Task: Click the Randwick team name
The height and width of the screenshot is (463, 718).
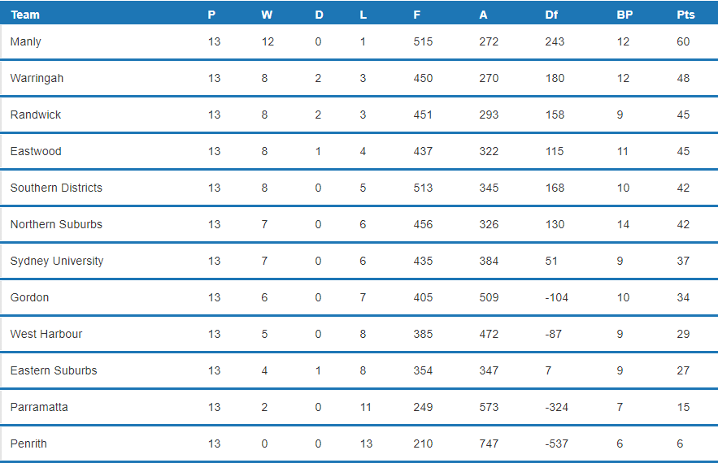Action: (35, 115)
